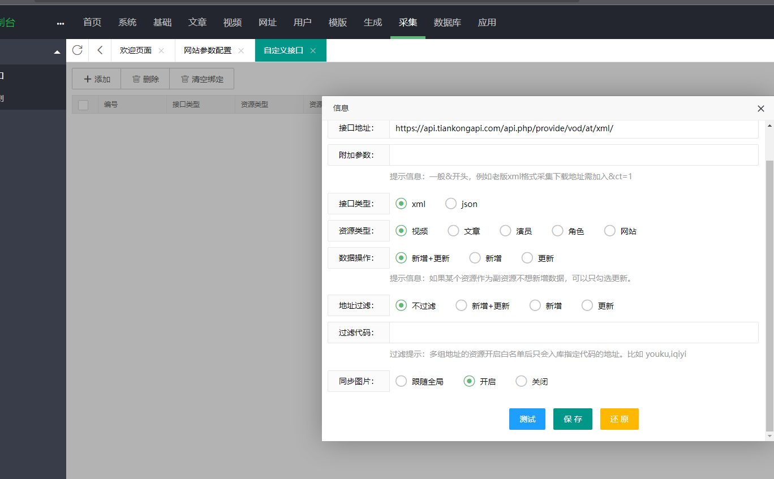Select 更新 for 地址过滤
Image resolution: width=774 pixels, height=479 pixels.
587,305
